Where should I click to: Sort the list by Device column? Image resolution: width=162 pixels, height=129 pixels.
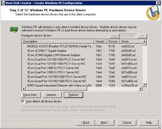pyautogui.click(x=113, y=41)
